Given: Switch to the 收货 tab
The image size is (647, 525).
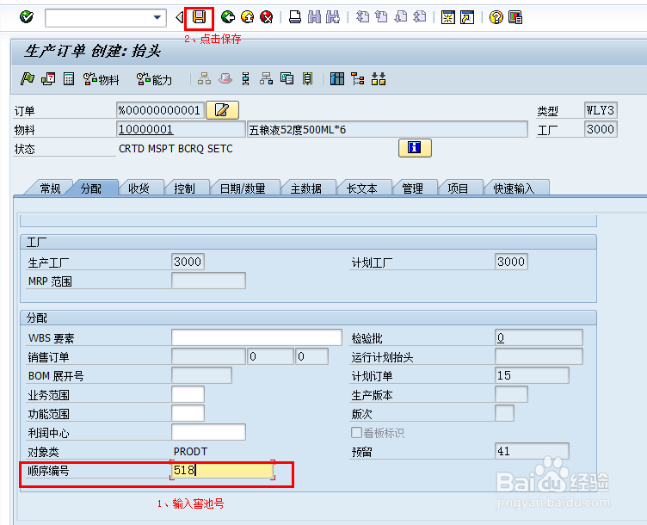Looking at the screenshot, I should (x=139, y=188).
